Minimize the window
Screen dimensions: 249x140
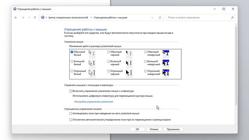215,9
